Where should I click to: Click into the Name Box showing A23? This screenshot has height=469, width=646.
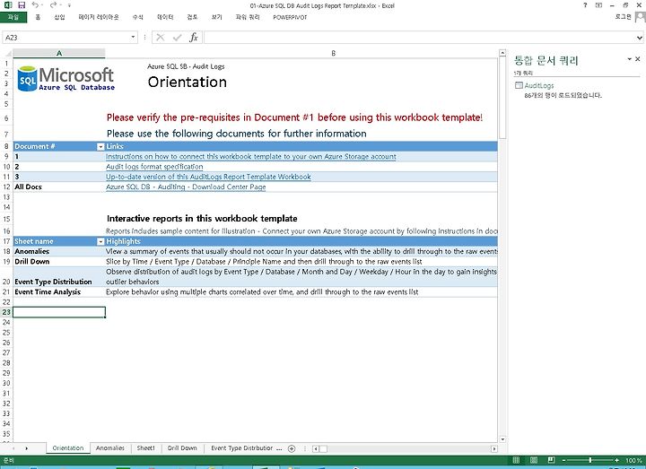point(65,38)
